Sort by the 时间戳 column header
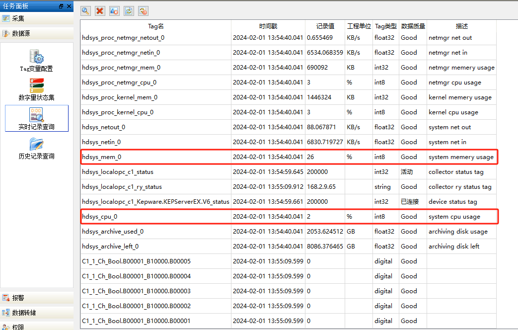 click(268, 26)
